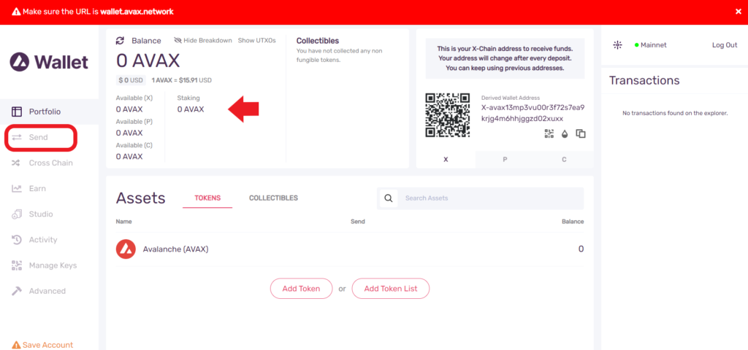Click the Transactions heading
This screenshot has height=350, width=748.
[644, 80]
